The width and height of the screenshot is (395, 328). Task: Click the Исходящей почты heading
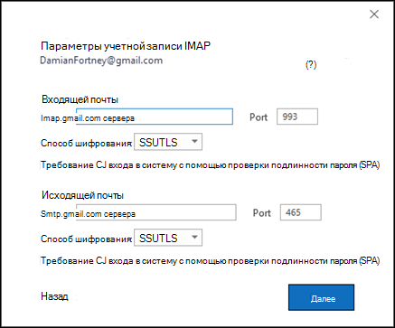tap(82, 195)
